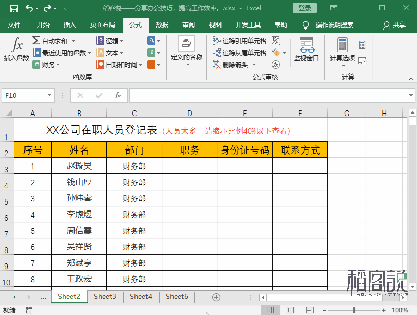Switch to View (视图) tab

tap(215, 25)
